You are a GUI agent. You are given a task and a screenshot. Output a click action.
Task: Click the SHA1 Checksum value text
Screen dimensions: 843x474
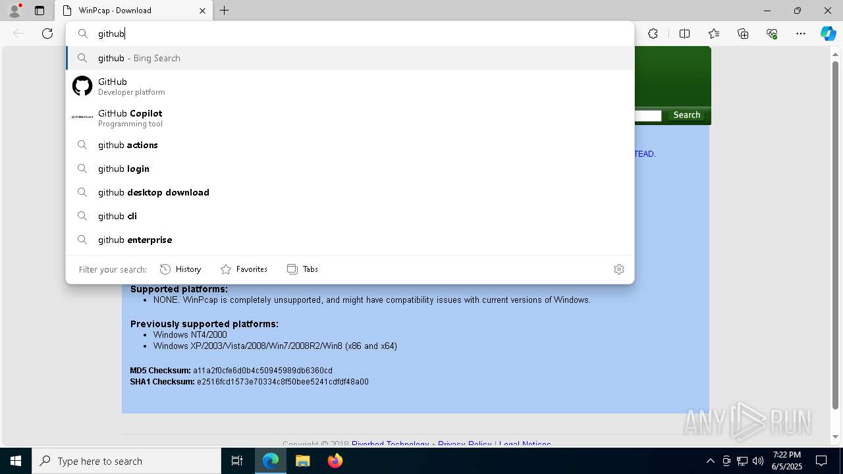point(283,382)
